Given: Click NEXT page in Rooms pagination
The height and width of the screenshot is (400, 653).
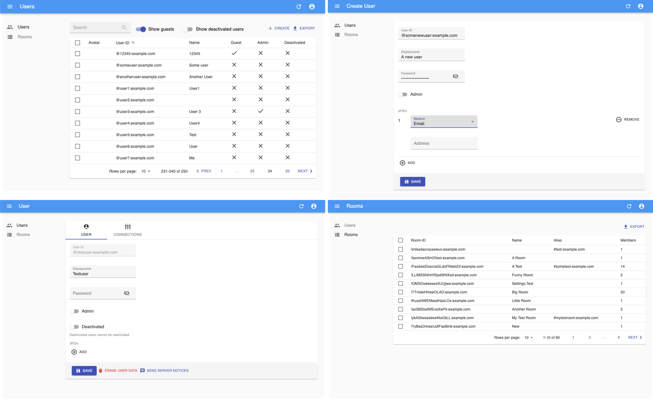Looking at the screenshot, I should click(x=635, y=337).
